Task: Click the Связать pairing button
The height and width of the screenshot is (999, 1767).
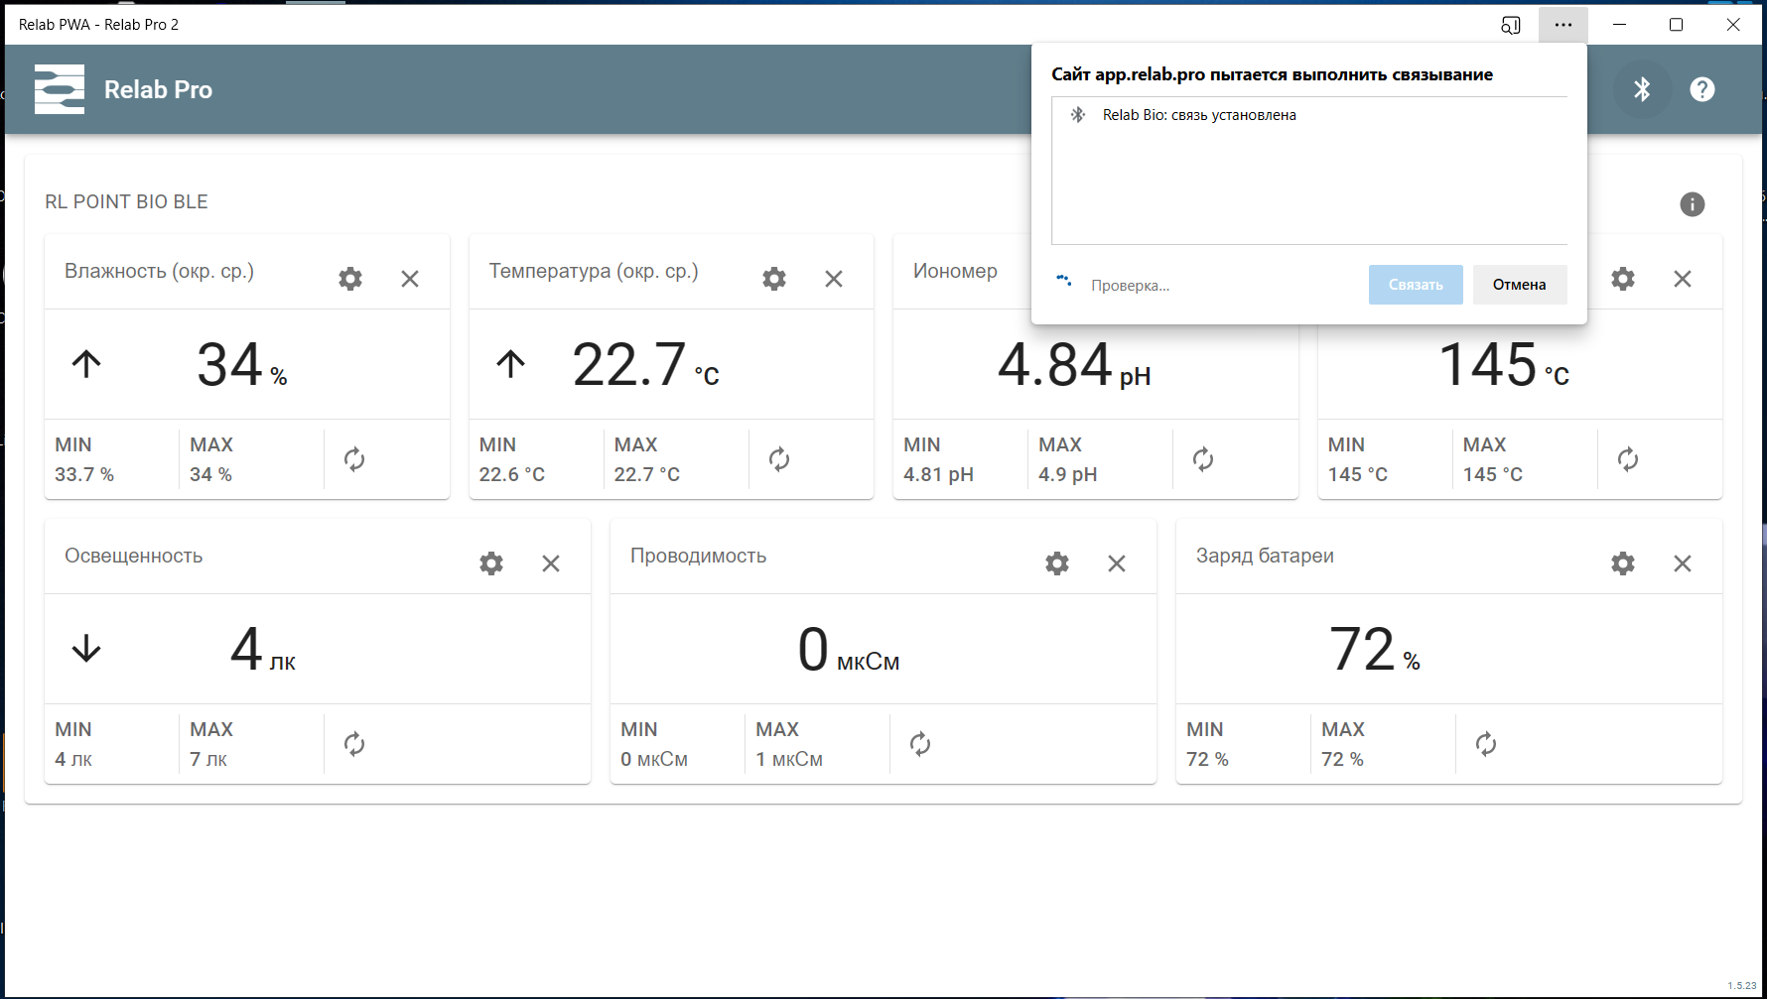Action: tap(1416, 285)
